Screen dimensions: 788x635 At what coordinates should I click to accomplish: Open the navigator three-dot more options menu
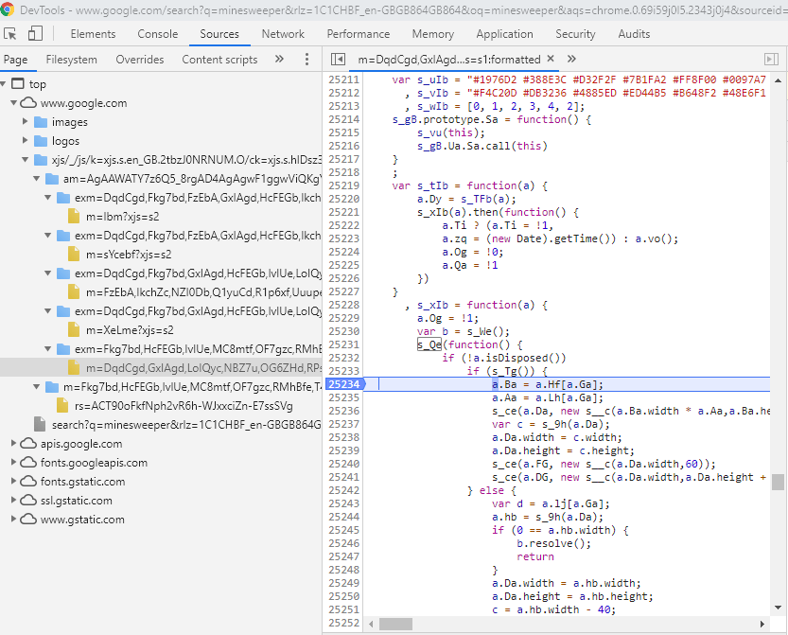tap(306, 59)
